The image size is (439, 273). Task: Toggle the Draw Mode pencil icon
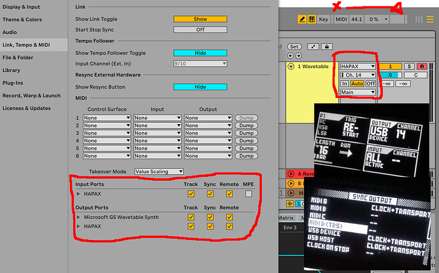click(302, 20)
